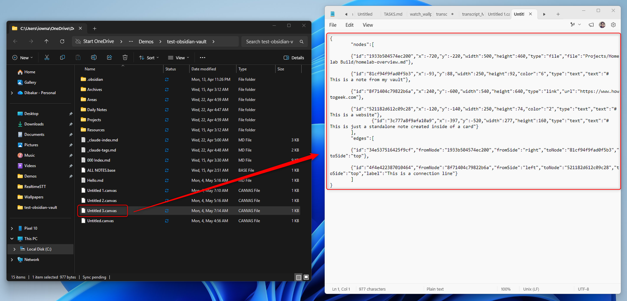The height and width of the screenshot is (301, 627).
Task: Click the Type column header
Action: click(242, 69)
